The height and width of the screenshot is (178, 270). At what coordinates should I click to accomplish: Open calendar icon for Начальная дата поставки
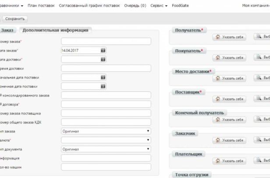[103, 77]
